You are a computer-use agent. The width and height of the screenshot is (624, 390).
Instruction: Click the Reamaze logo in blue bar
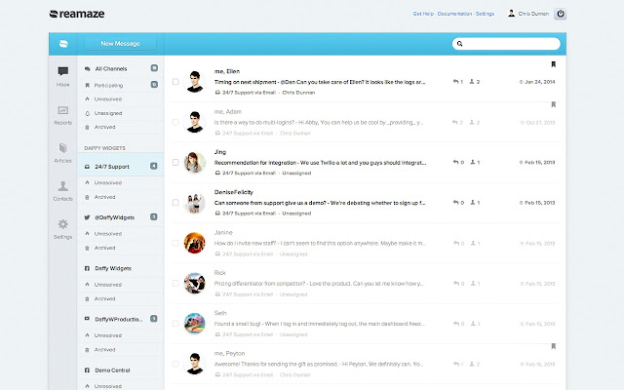tap(63, 44)
